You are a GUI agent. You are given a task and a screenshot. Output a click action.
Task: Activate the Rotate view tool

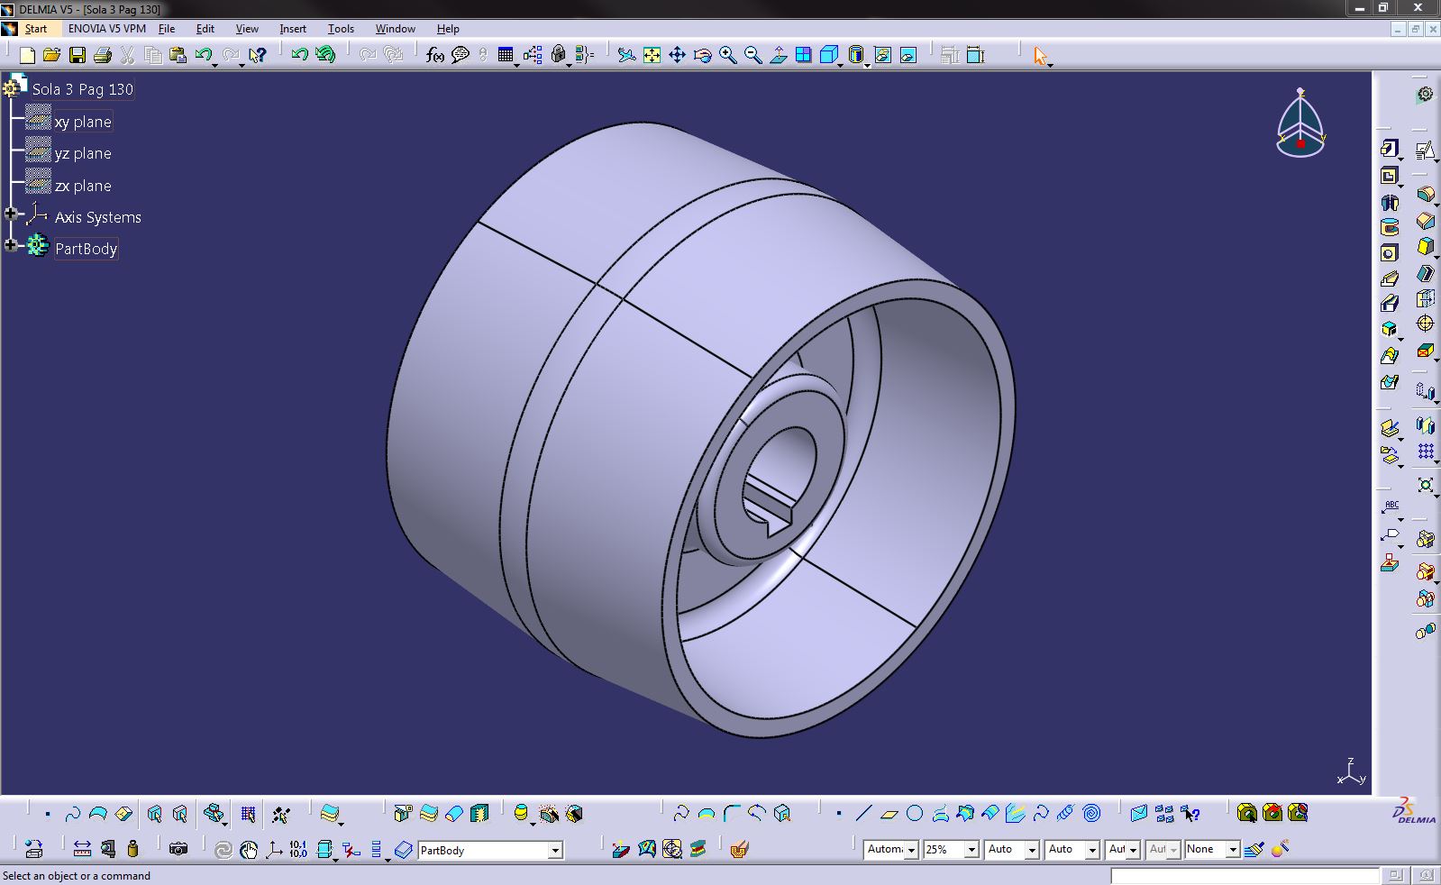pyautogui.click(x=702, y=55)
